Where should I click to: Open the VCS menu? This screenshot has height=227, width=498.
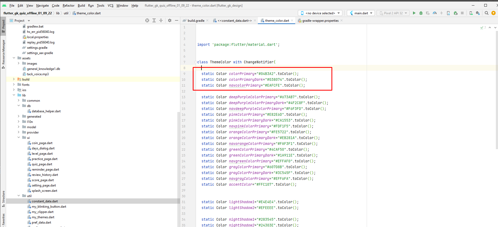coord(110,5)
